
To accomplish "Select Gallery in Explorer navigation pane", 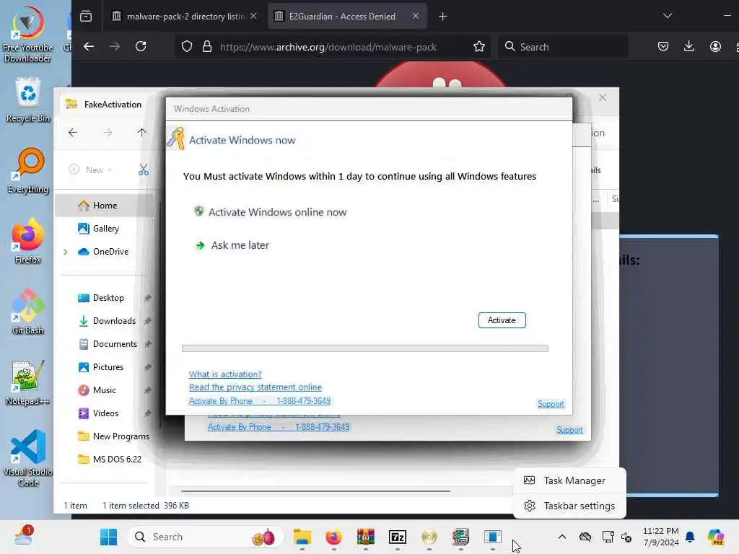I will [105, 229].
